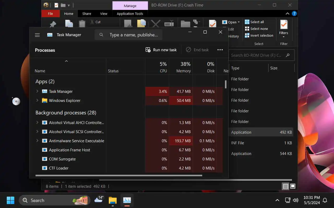Select the Home ribbon tab
334x208 pixels.
click(69, 14)
